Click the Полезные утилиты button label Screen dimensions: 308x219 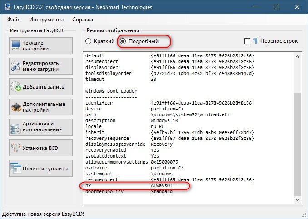(45, 169)
